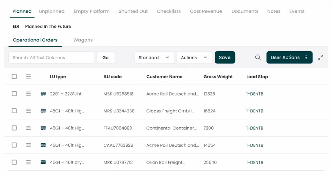Switch to the Unplanned tab

[52, 11]
